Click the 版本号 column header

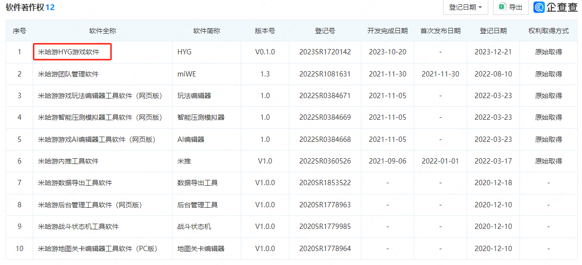coord(265,31)
